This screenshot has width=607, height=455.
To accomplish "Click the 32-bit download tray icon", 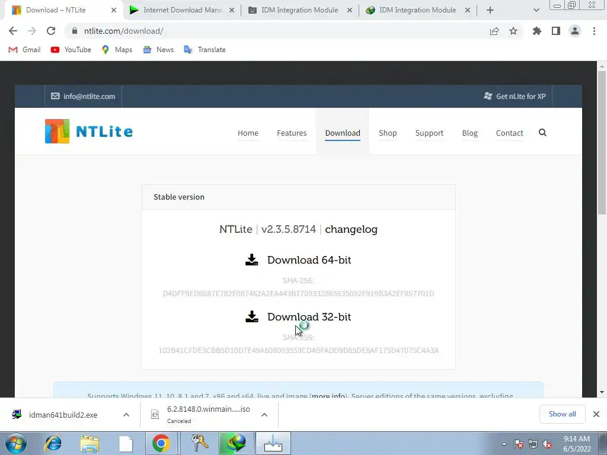I will (x=251, y=317).
